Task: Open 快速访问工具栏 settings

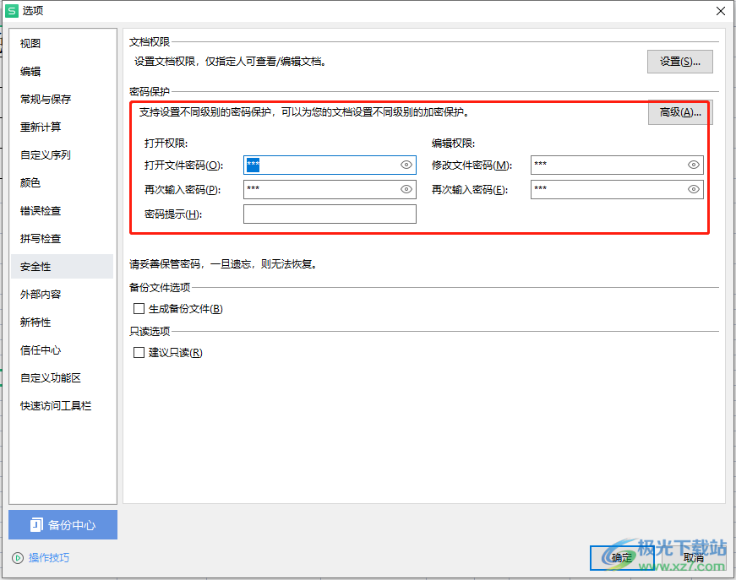Action: (62, 405)
